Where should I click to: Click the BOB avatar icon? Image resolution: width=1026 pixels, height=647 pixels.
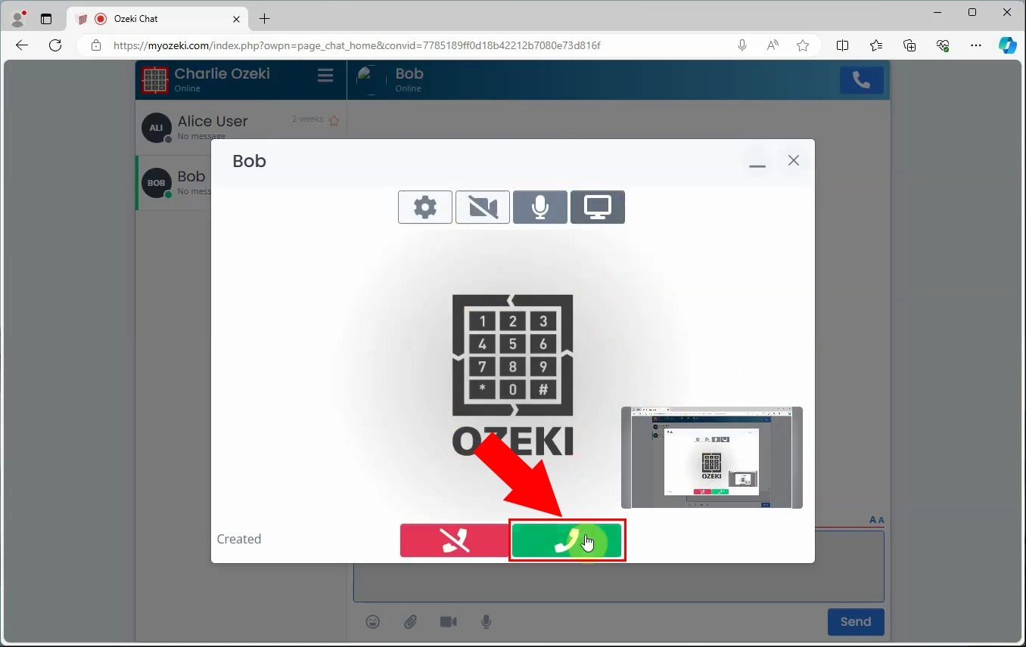click(x=156, y=183)
